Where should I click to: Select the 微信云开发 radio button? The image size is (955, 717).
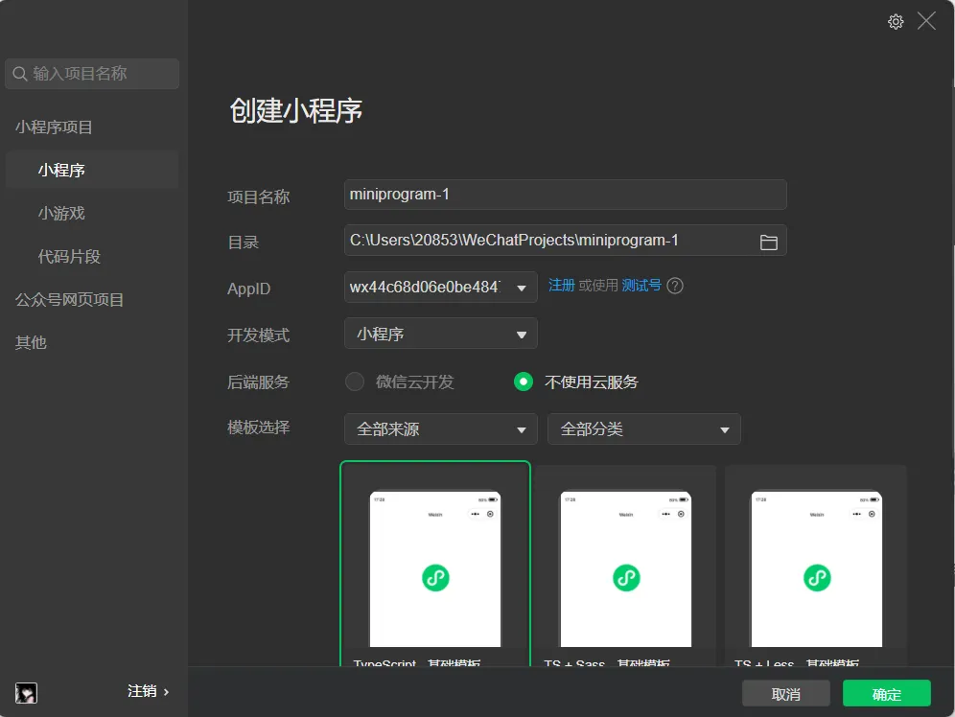coord(355,382)
